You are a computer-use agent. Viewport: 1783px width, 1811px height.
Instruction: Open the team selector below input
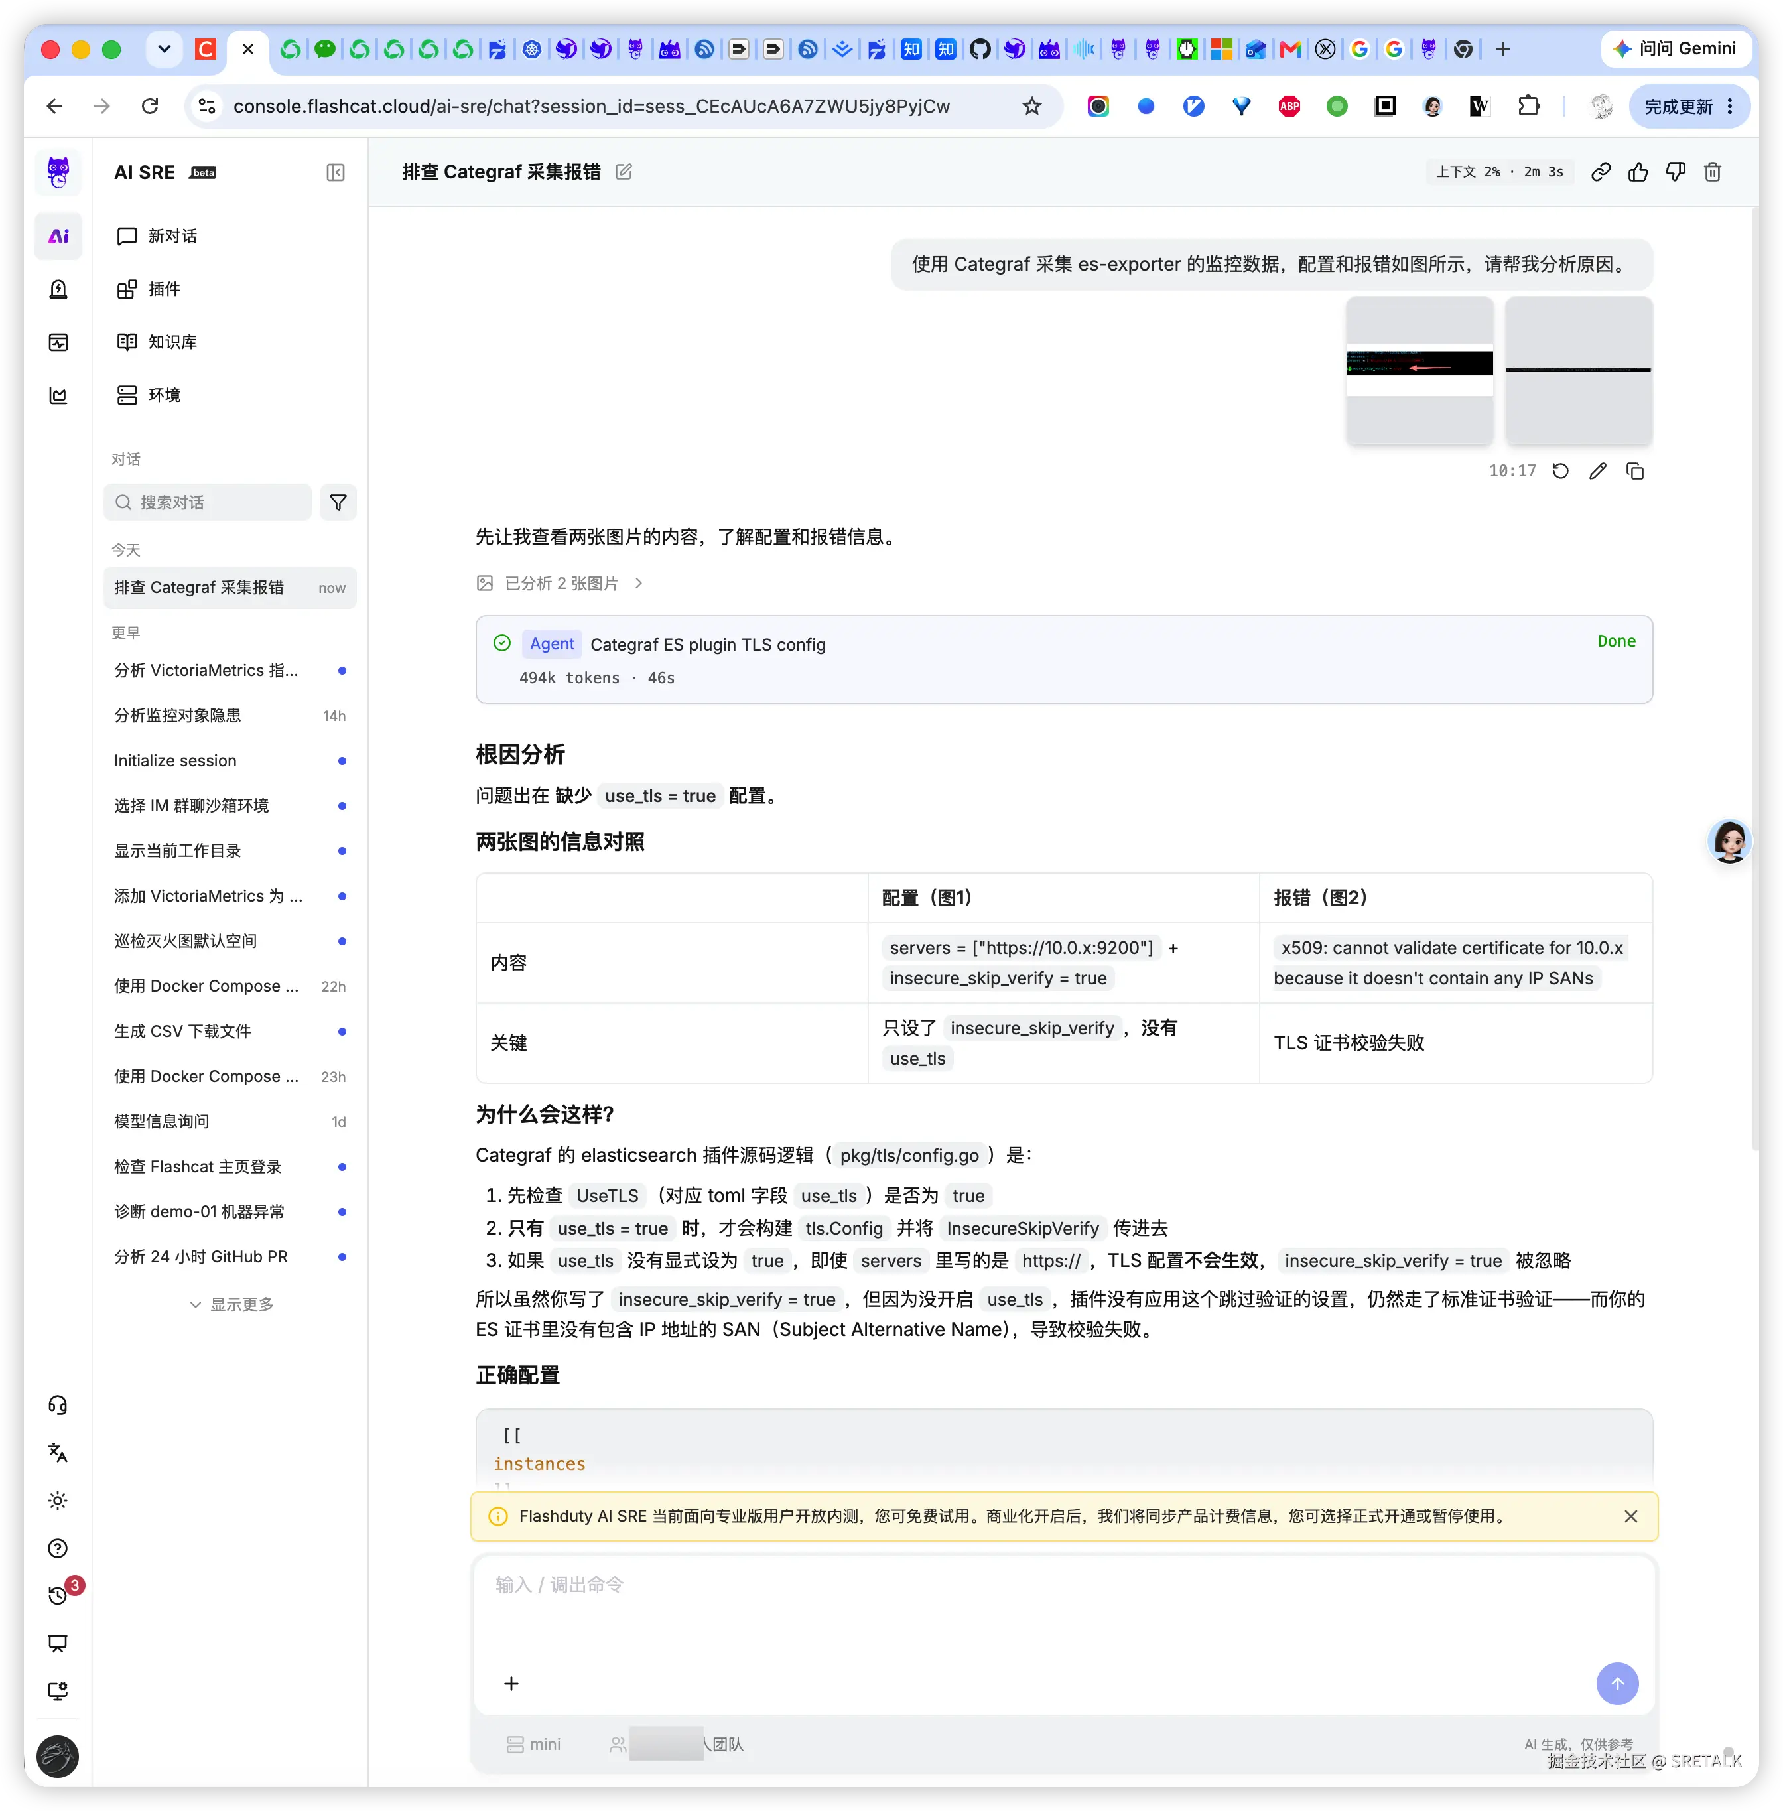[676, 1743]
